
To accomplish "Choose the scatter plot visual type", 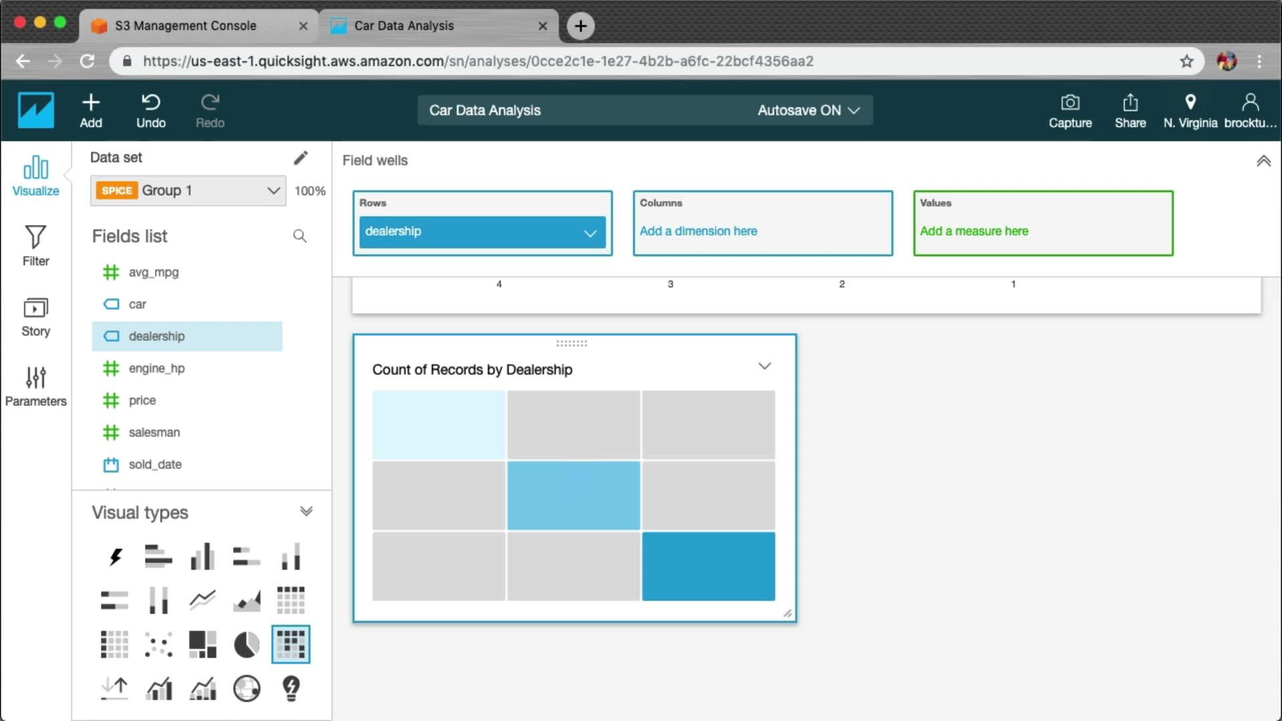I will point(158,645).
